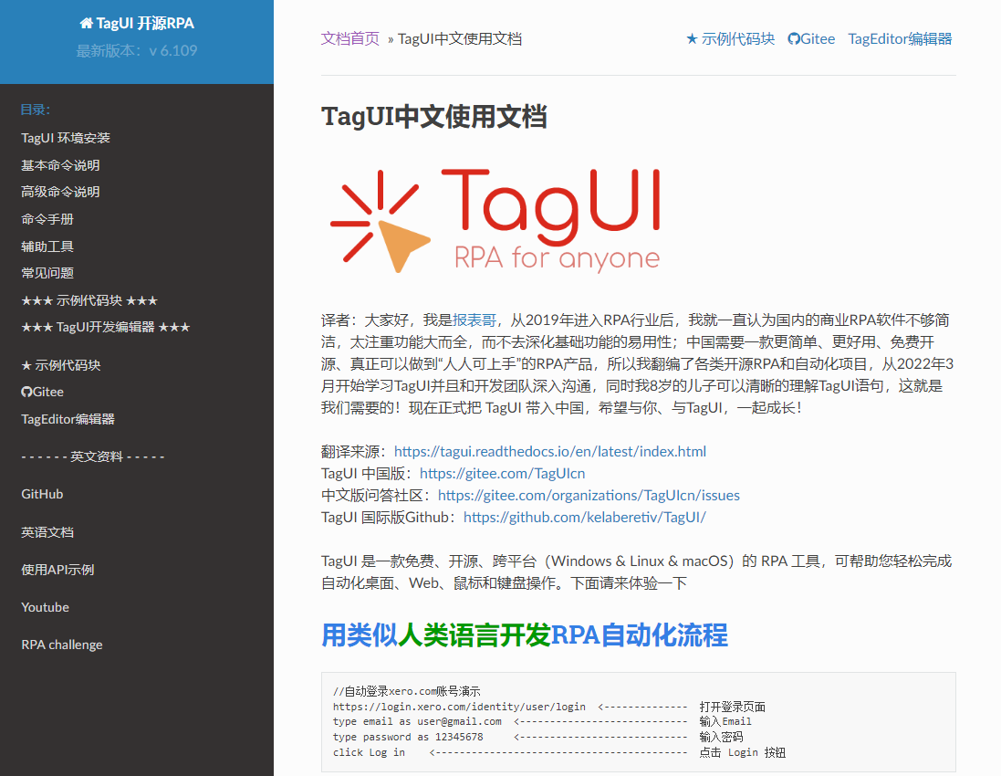
Task: Open the single-star ★ 示例代码块 sidebar link
Action: pyautogui.click(x=61, y=365)
